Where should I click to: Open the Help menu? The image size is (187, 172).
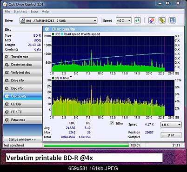pos(45,12)
